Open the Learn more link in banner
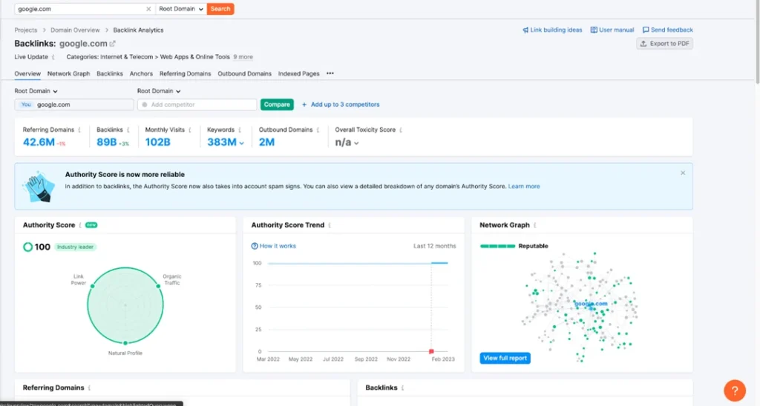 point(524,186)
